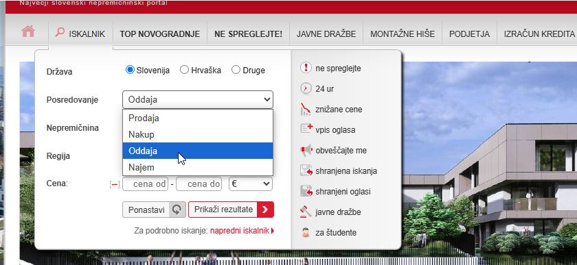This screenshot has height=265, width=577.
Task: Click the exclamation icon for ne spreglejte
Action: pos(306,68)
